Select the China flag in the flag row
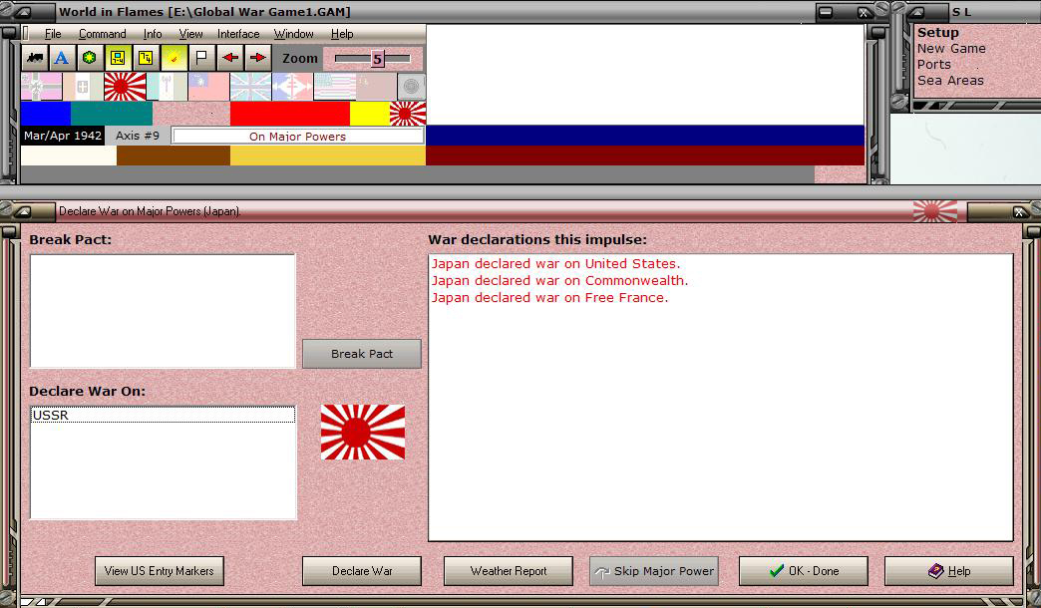 208,87
